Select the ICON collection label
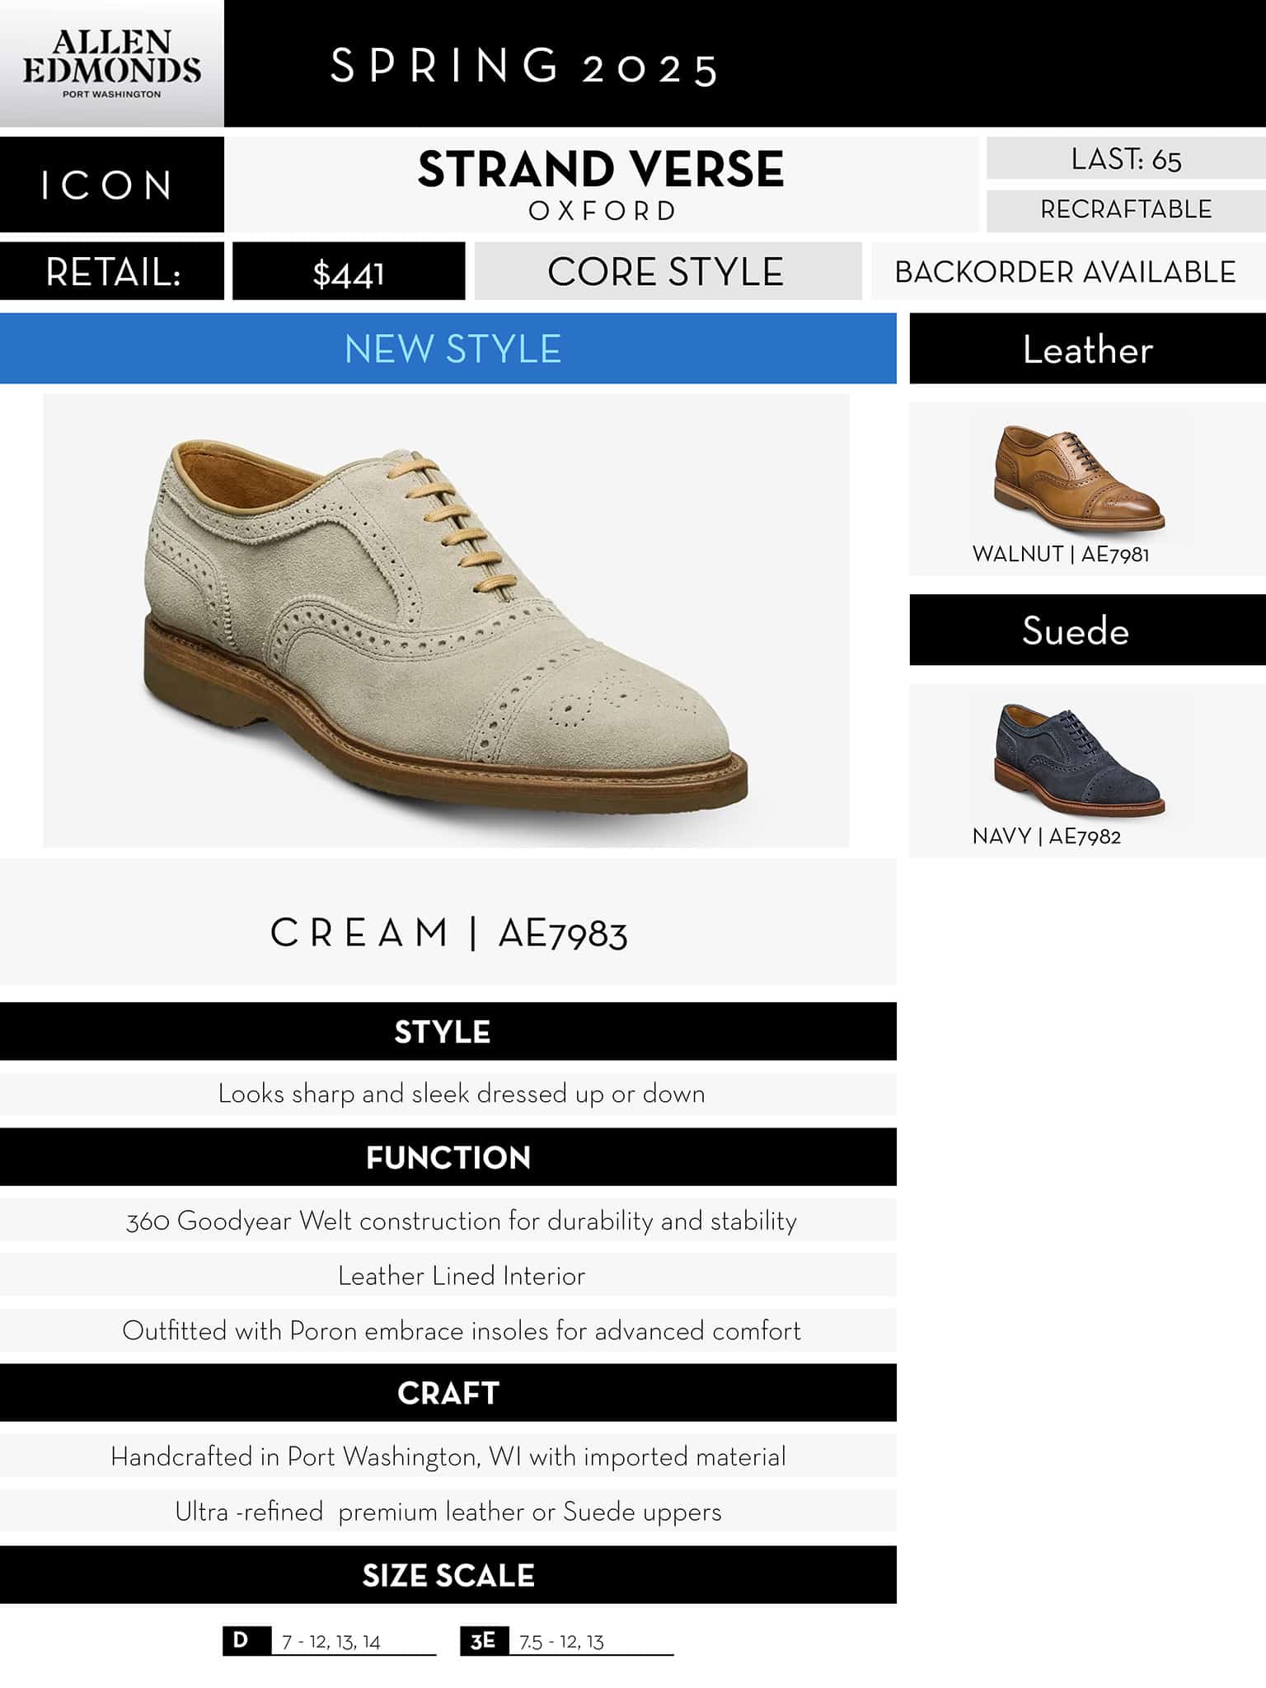The width and height of the screenshot is (1266, 1688). pos(111,185)
